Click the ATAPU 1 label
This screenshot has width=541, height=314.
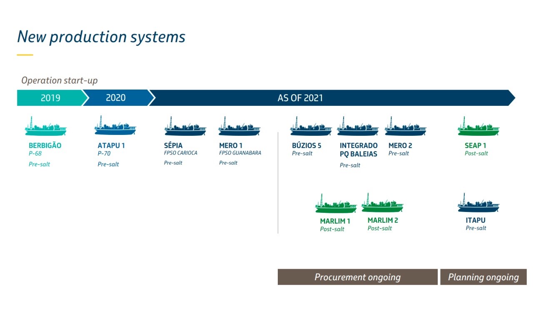111,146
